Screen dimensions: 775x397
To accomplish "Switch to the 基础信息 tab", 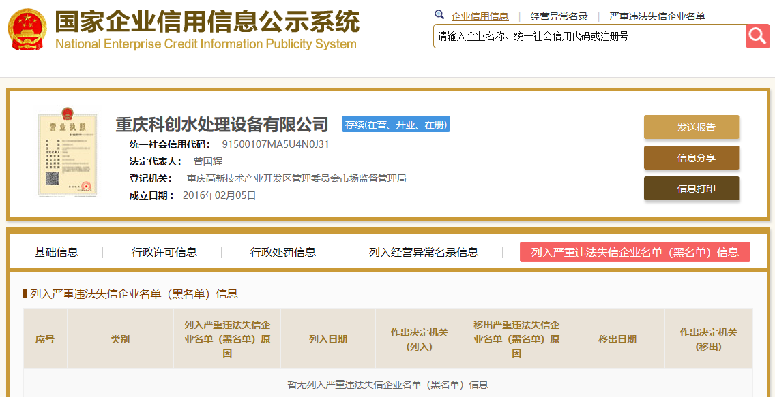I will [x=56, y=252].
